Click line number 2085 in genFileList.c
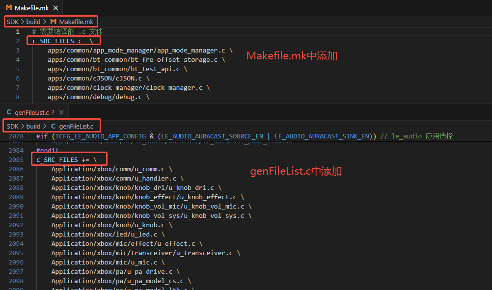Screen dimensions: 492x290 point(16,160)
